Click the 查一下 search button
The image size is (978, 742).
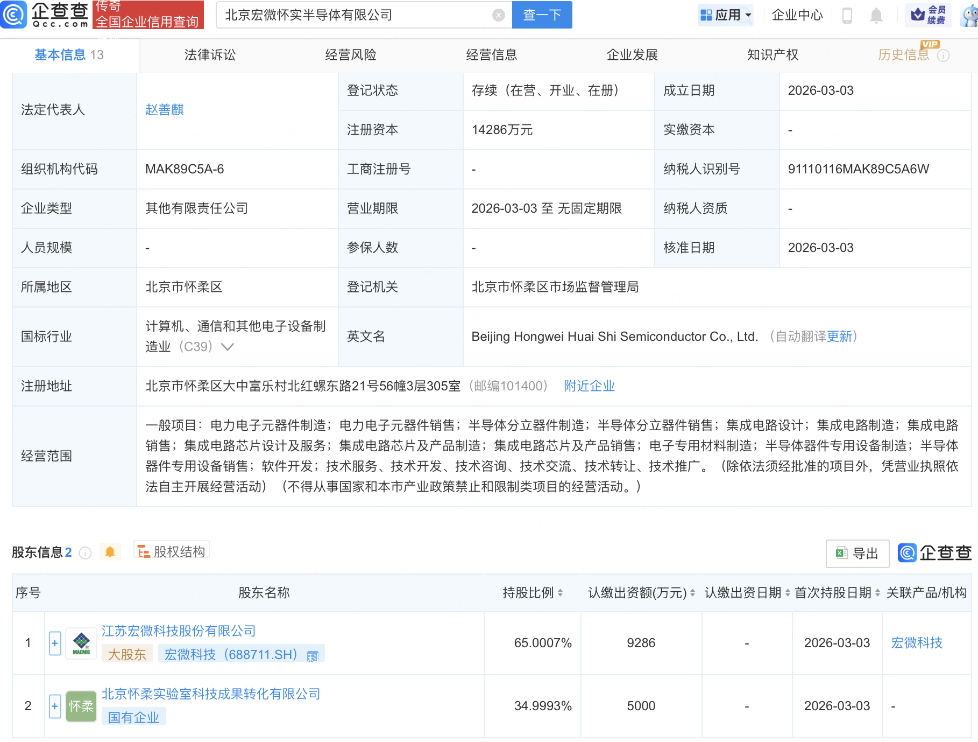(541, 15)
